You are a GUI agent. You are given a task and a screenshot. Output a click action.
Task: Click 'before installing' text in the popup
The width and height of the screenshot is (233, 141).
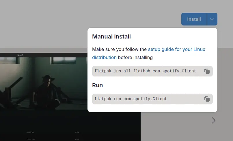135,57
